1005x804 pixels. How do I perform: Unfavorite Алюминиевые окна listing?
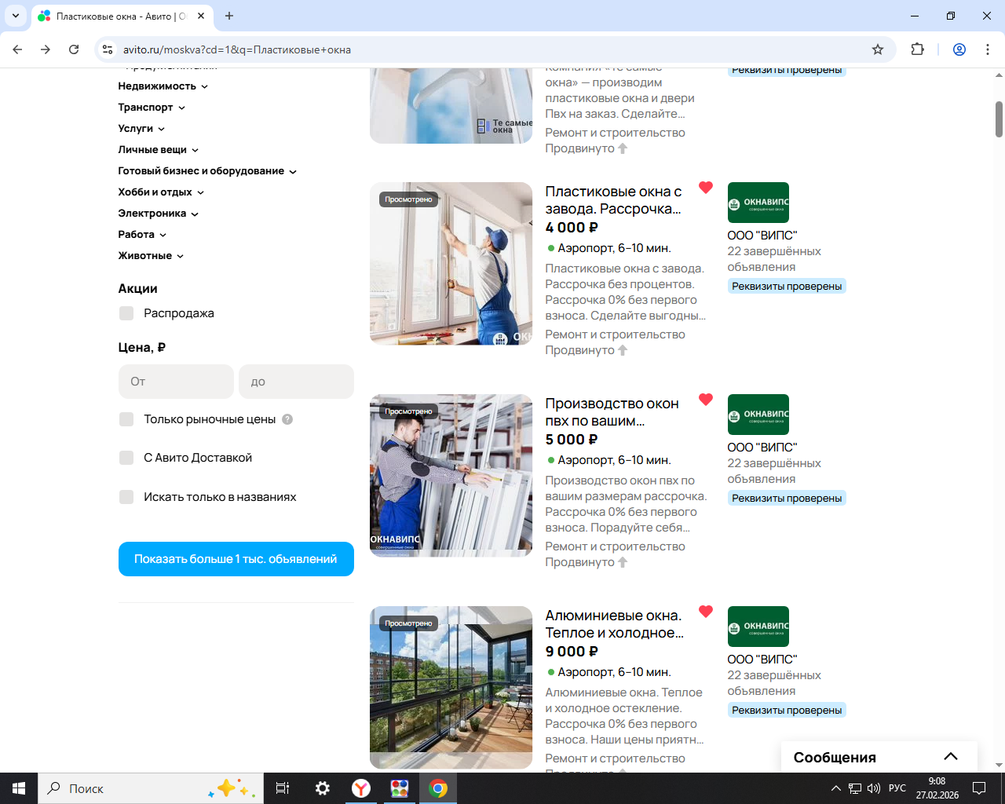(706, 612)
